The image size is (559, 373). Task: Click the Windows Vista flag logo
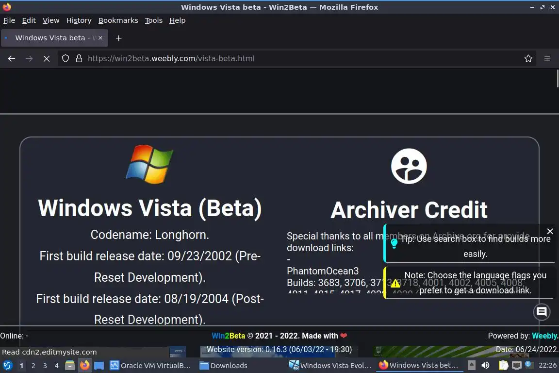[150, 164]
